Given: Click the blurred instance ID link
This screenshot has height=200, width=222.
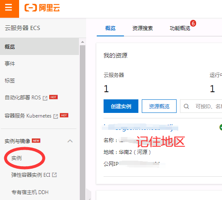Looking at the screenshot, I should pyautogui.click(x=140, y=127).
